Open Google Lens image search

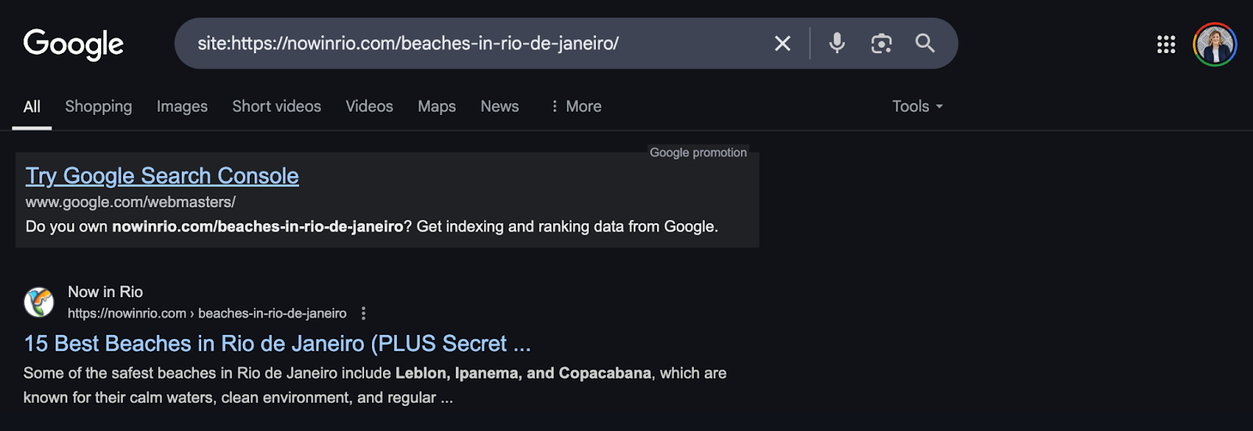click(881, 44)
